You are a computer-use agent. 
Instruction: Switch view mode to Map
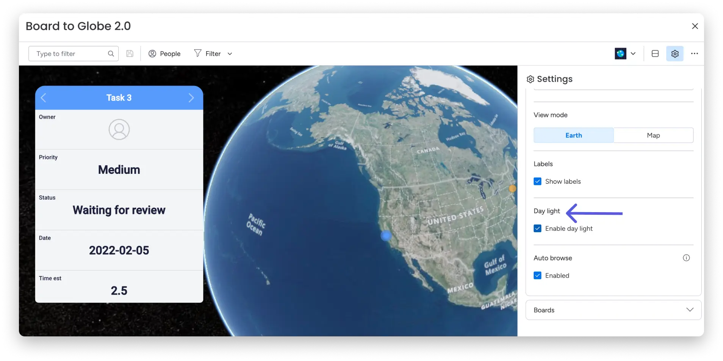click(x=654, y=135)
